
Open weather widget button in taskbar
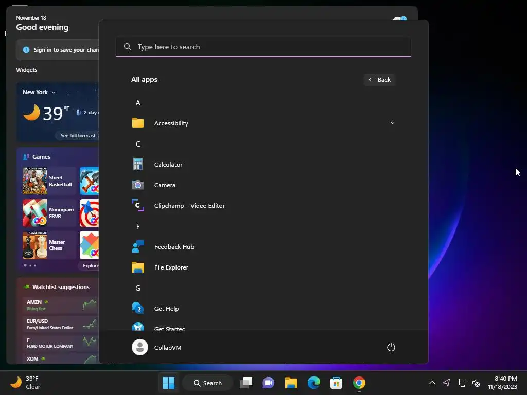pos(25,383)
